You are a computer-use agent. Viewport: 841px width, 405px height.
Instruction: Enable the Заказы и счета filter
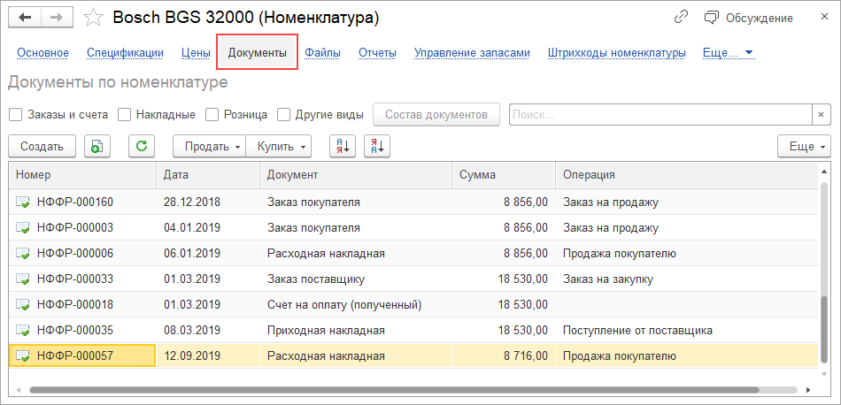(x=16, y=114)
